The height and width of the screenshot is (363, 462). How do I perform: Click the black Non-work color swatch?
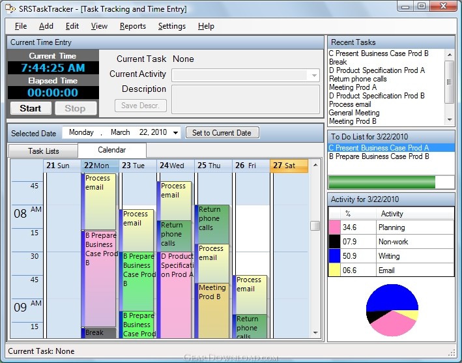[x=334, y=242]
